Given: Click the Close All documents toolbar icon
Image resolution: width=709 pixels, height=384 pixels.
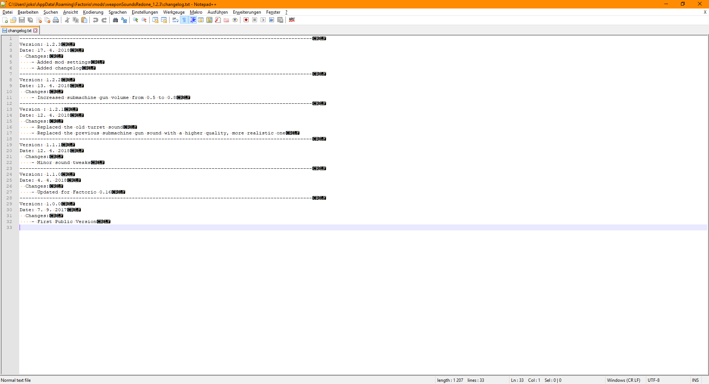Looking at the screenshot, I should point(47,20).
